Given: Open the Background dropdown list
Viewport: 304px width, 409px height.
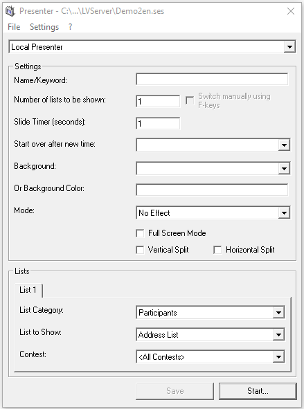Looking at the screenshot, I should click(x=213, y=168).
